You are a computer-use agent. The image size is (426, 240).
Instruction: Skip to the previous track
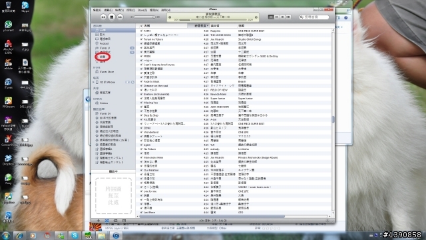(x=103, y=17)
